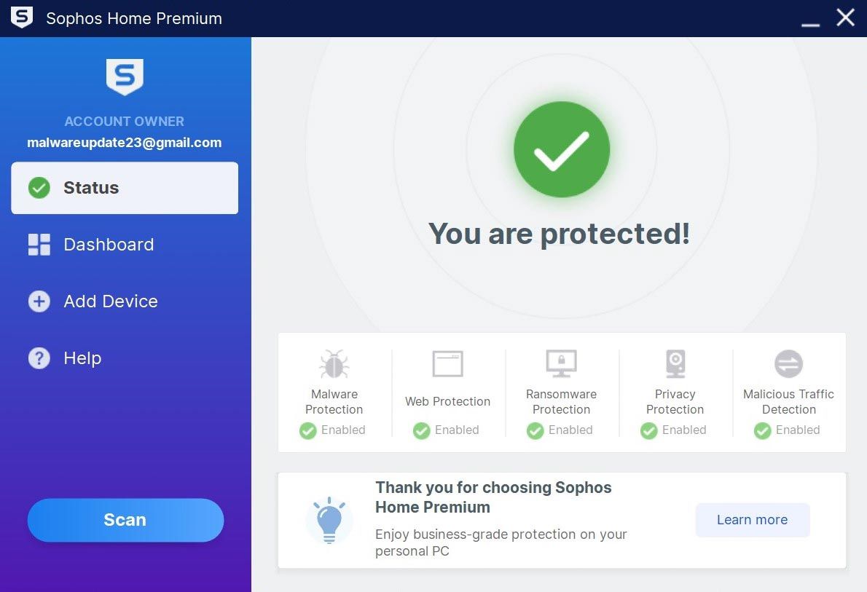Toggle the Malware Protection Enabled status
The image size is (867, 592).
pos(333,430)
